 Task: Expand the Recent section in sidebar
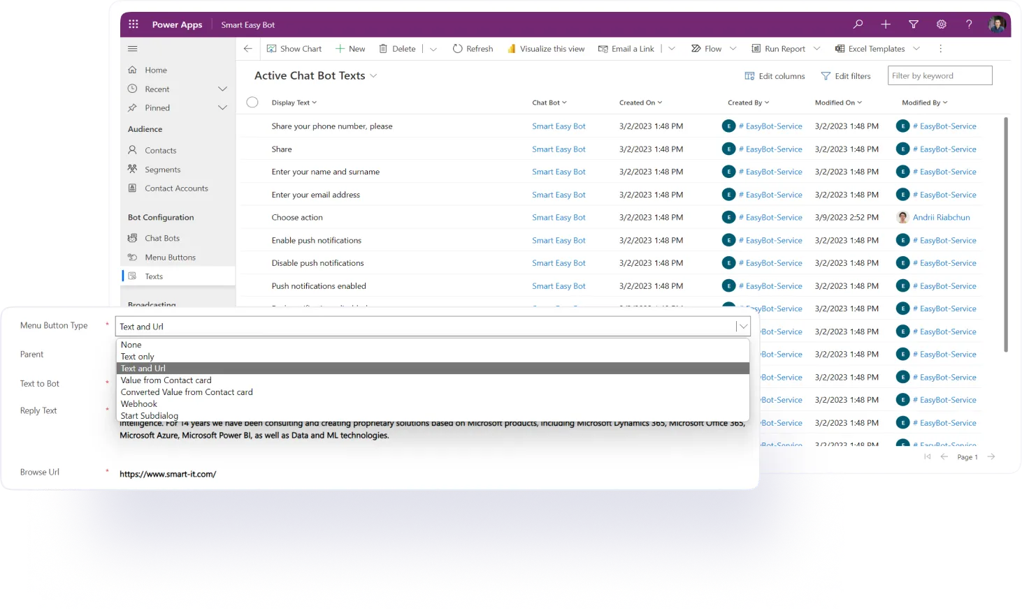click(222, 89)
